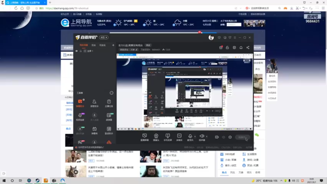This screenshot has width=327, height=184.
Task: Expand microphone options arrow
Action: click(195, 137)
